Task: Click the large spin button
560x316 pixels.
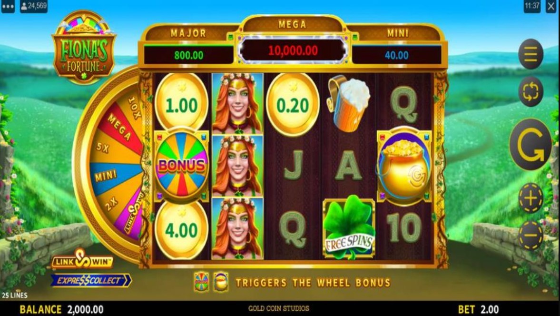Action: [531, 144]
